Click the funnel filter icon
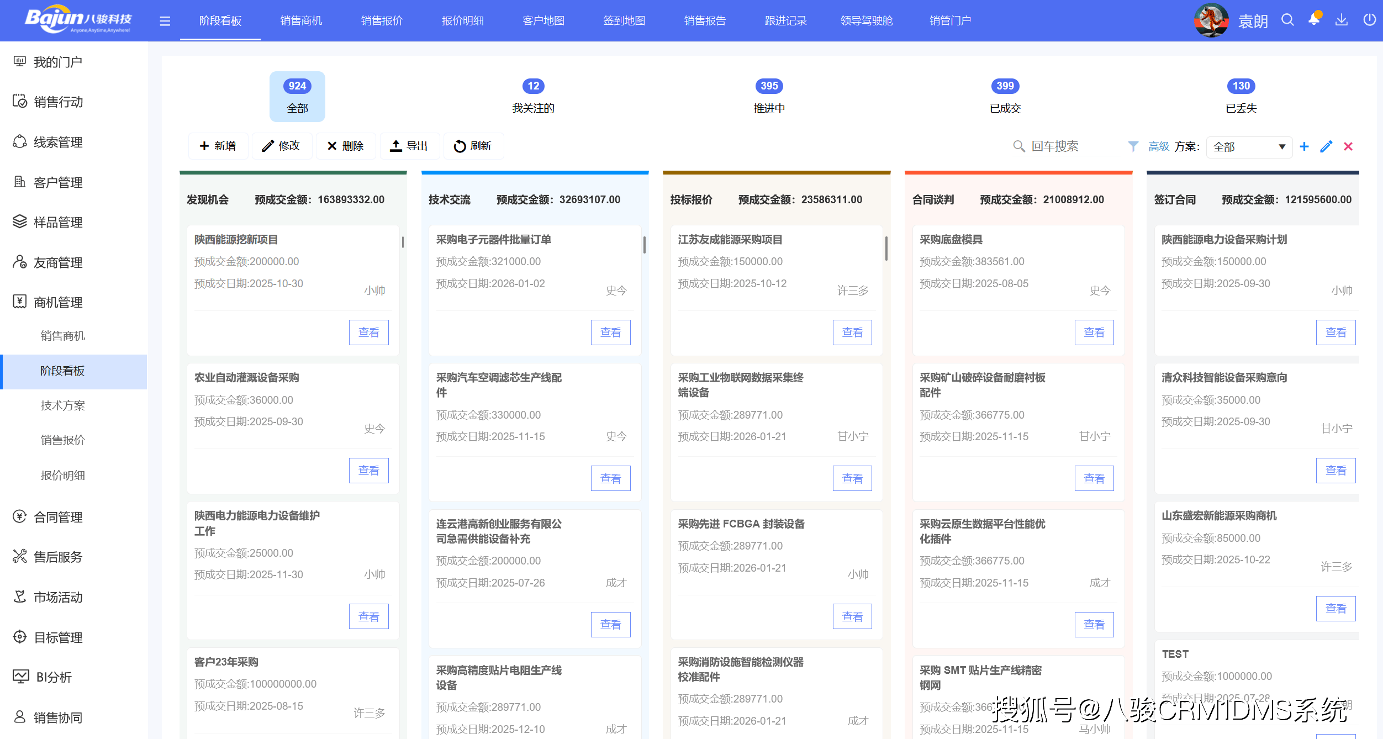 tap(1133, 146)
